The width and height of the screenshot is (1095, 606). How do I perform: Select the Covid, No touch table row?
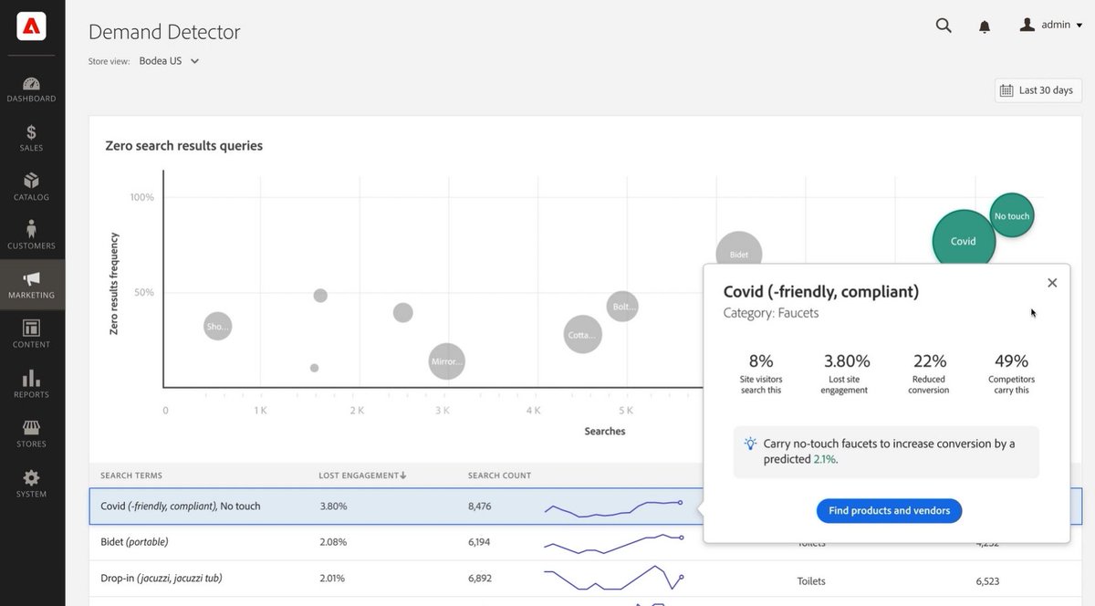click(x=396, y=506)
